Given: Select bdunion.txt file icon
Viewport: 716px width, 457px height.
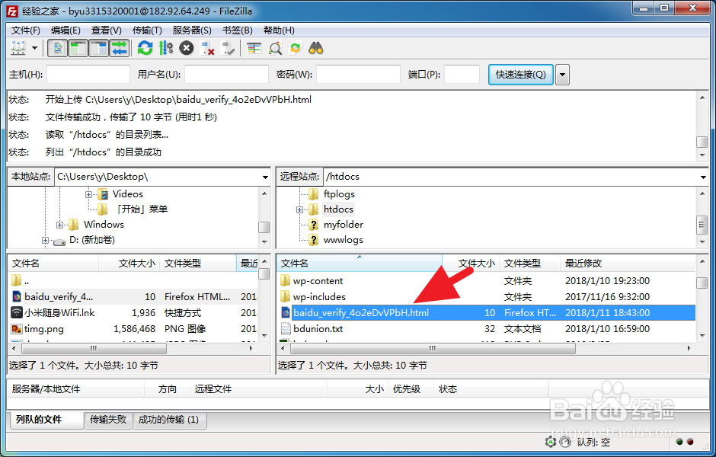Looking at the screenshot, I should pos(286,329).
